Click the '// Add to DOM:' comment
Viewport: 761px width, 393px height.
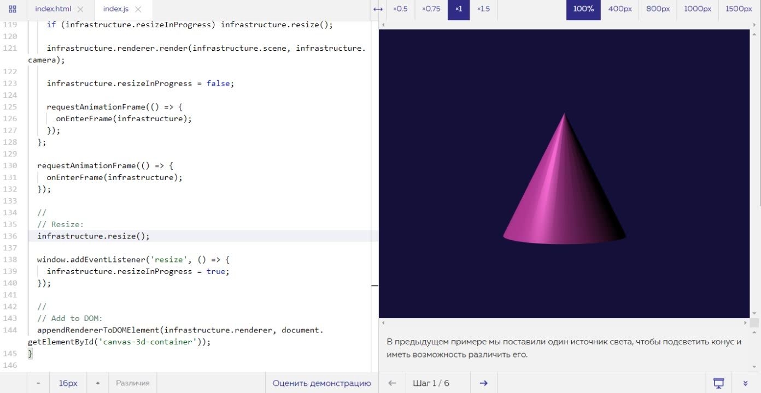tap(70, 318)
